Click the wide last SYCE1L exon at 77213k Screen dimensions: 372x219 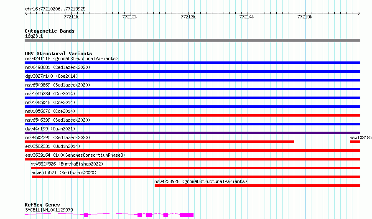[x=187, y=215]
